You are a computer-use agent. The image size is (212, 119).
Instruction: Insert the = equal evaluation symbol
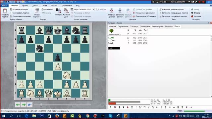click(x=170, y=107)
